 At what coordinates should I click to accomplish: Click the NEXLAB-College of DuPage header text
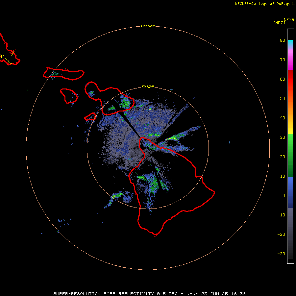point(262,4)
